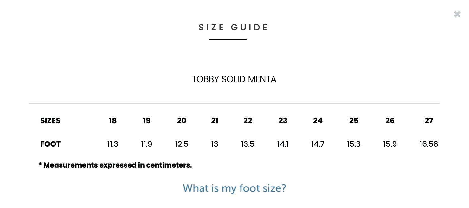The image size is (469, 208).
Task: Click the SIZE GUIDE heading
Action: 234,28
